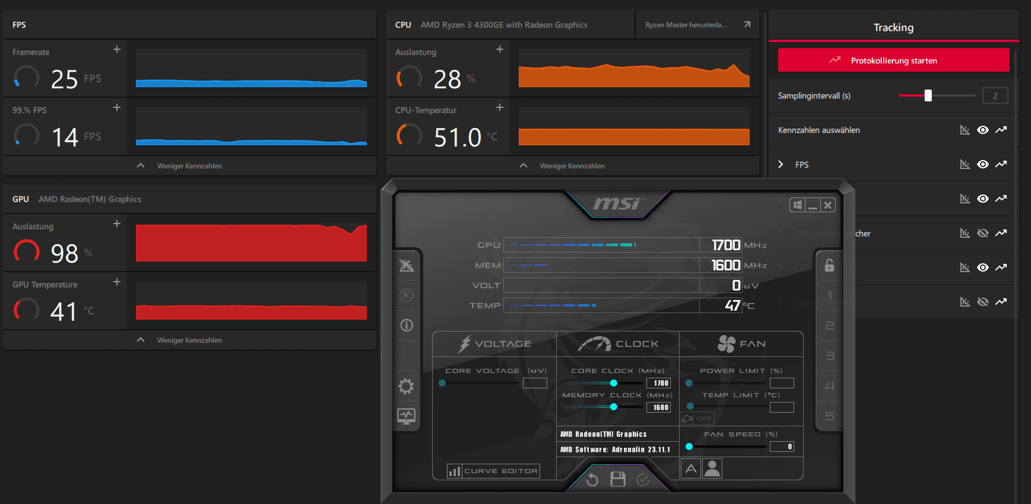
Task: Open the Afterburner hardware monitor icon
Action: point(407,416)
